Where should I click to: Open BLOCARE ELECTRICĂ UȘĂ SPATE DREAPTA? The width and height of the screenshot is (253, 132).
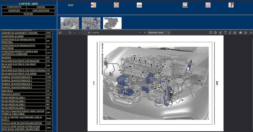click(19, 66)
